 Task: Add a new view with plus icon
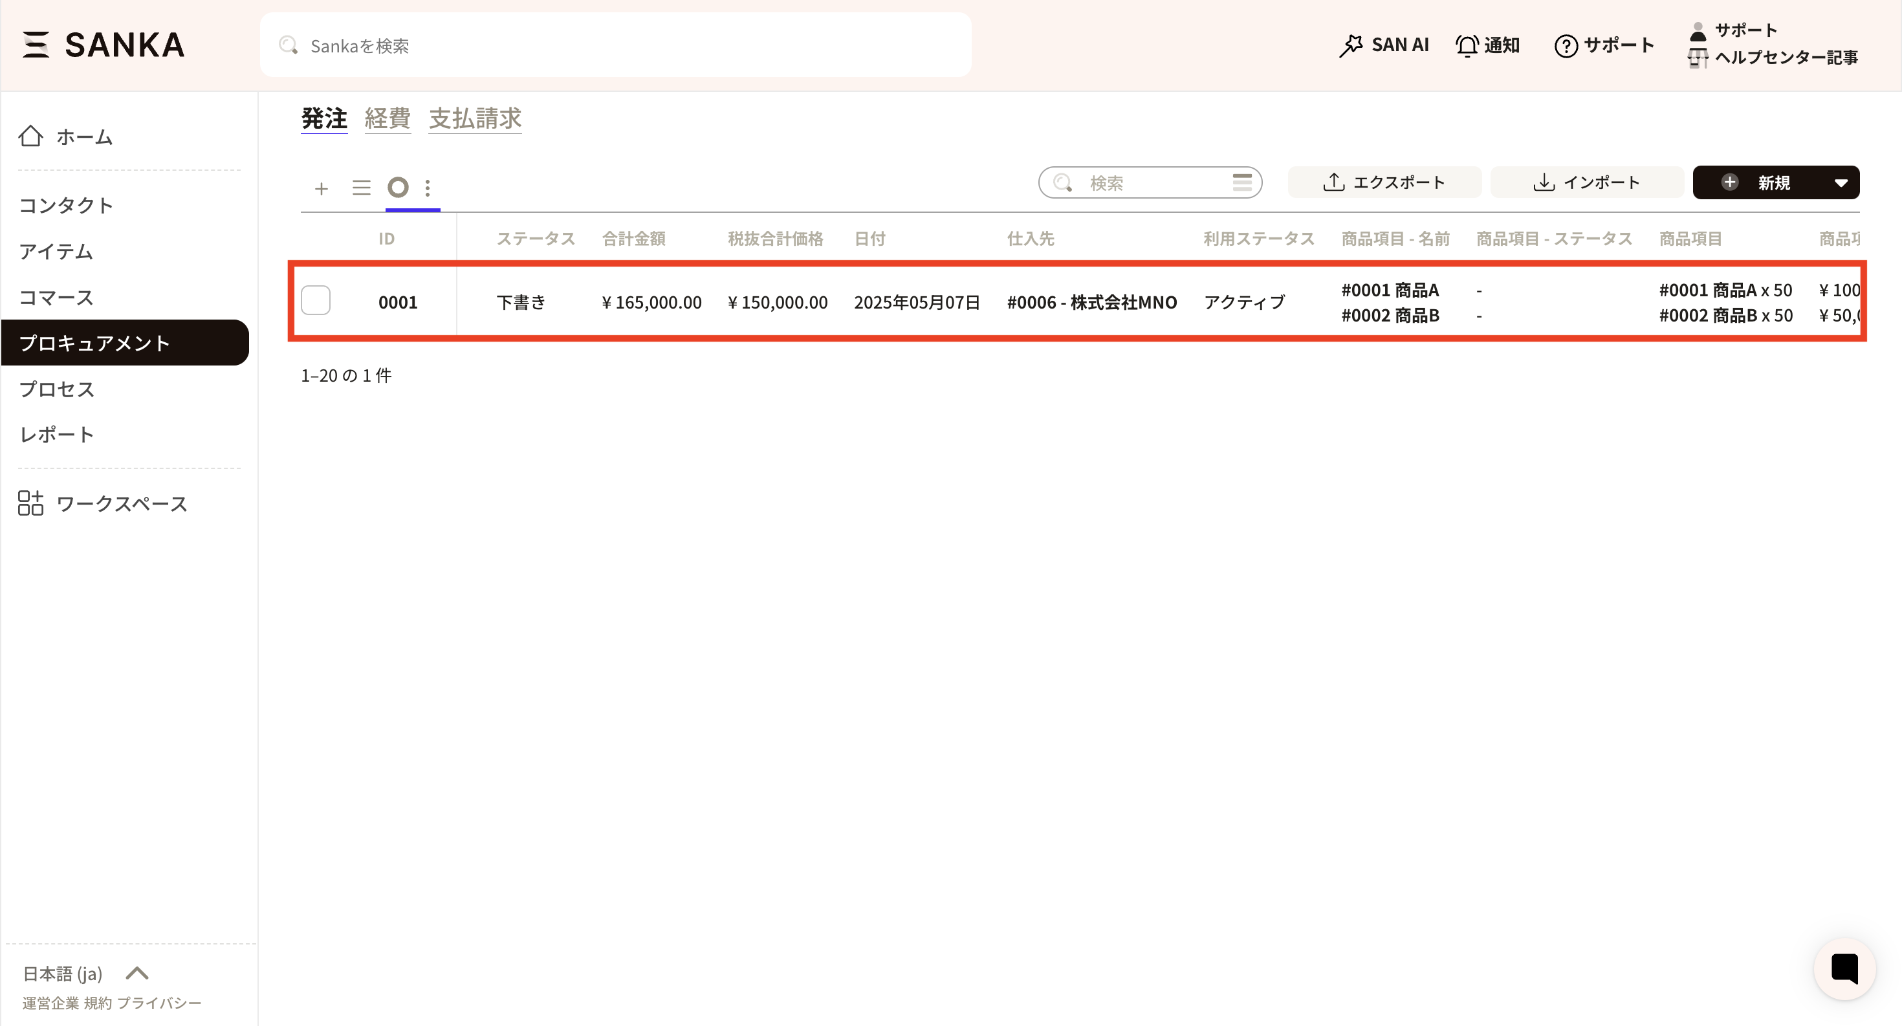pyautogui.click(x=320, y=188)
